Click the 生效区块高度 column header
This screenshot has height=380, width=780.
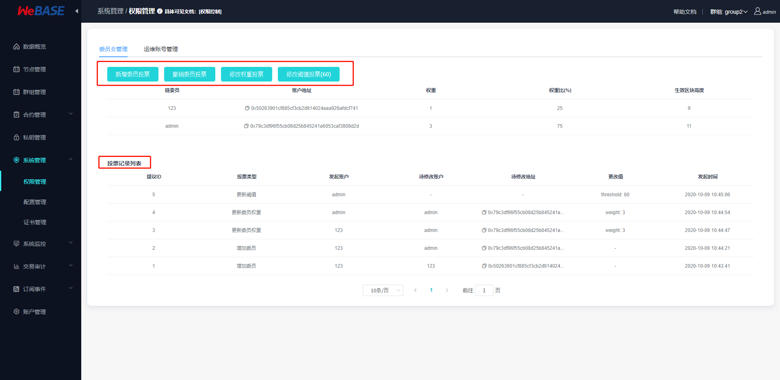point(689,90)
